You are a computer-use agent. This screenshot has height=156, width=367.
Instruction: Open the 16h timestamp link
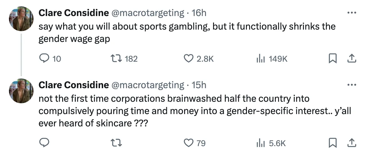point(199,13)
